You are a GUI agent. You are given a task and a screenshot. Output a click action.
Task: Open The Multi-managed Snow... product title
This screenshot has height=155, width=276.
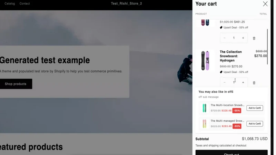point(227,121)
